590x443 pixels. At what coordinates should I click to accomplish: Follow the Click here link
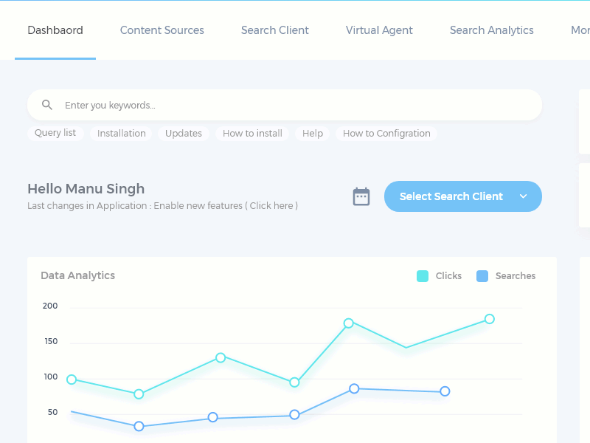[x=273, y=206]
